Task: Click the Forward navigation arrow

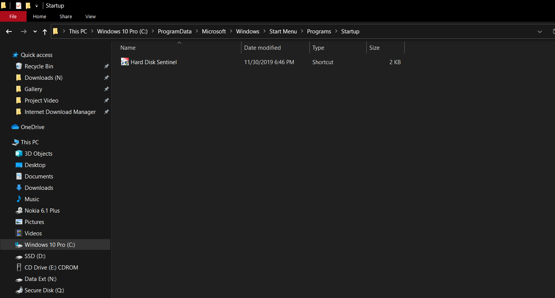Action: pyautogui.click(x=24, y=31)
